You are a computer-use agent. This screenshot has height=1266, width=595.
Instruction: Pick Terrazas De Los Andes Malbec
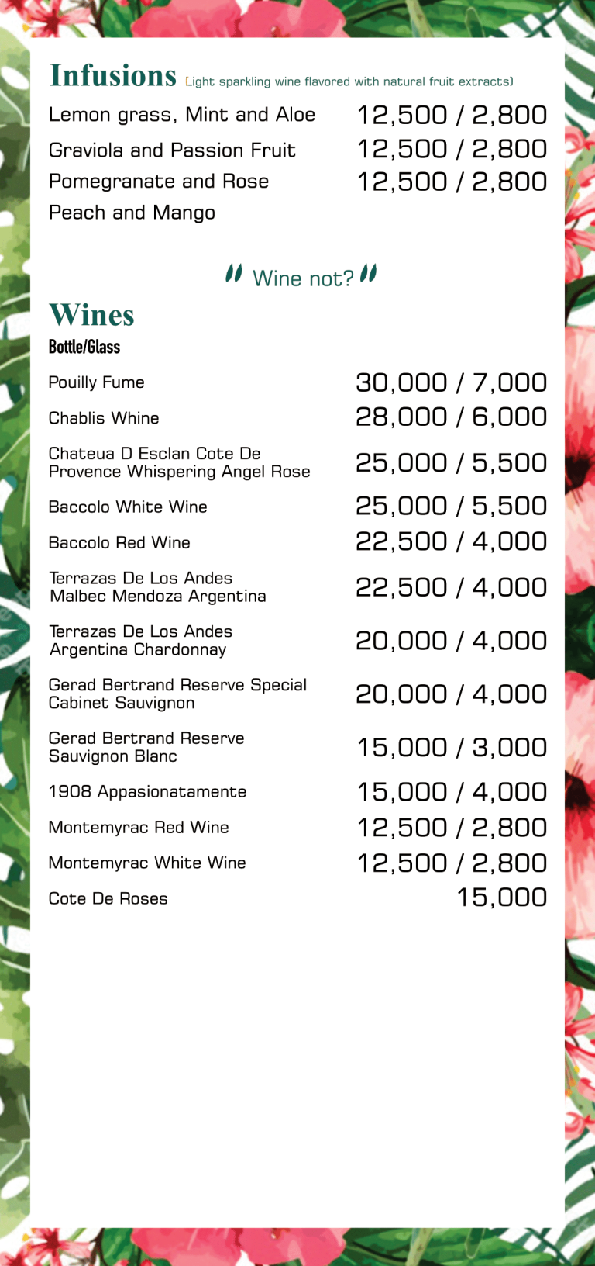157,587
